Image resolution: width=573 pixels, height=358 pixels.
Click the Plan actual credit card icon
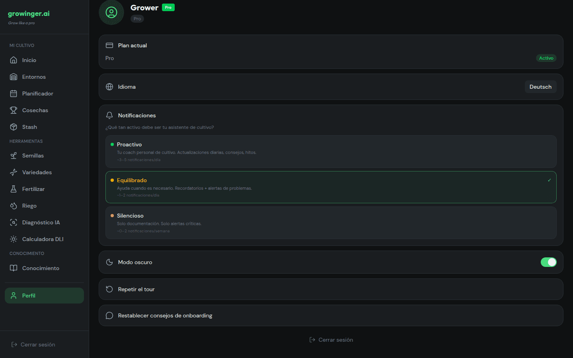click(109, 45)
